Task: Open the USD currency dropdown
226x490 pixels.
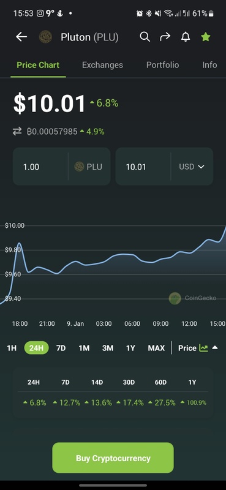Action: coord(192,167)
